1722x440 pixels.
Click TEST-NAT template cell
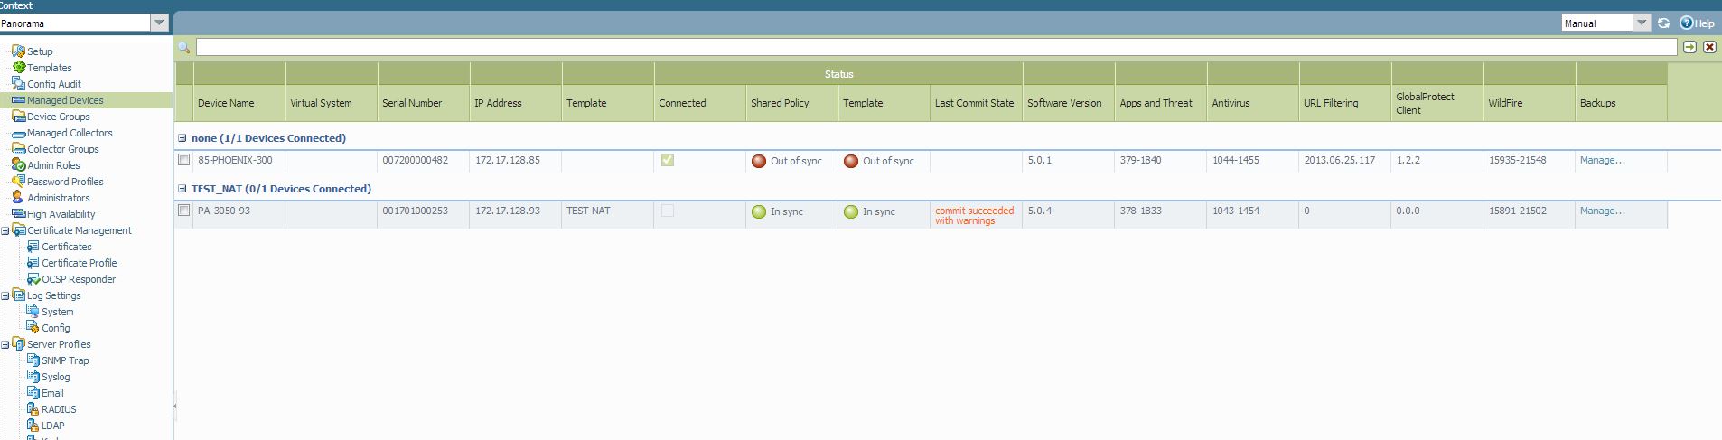pos(588,211)
